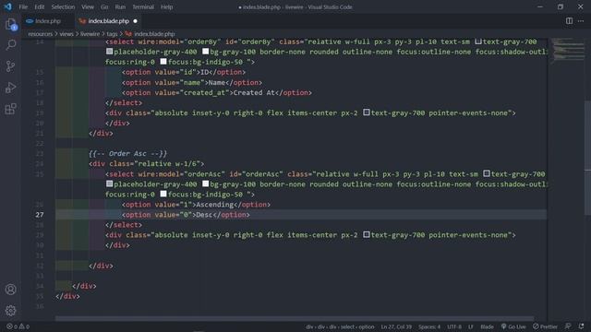Click "Ascending" option text on line 26
Screen dimensions: 591x332
(215, 205)
